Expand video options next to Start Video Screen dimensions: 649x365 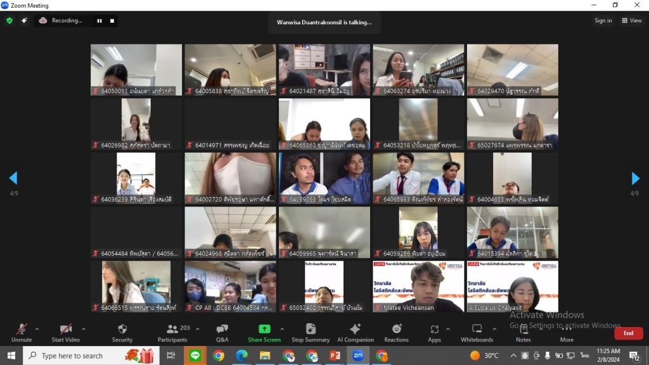84,330
